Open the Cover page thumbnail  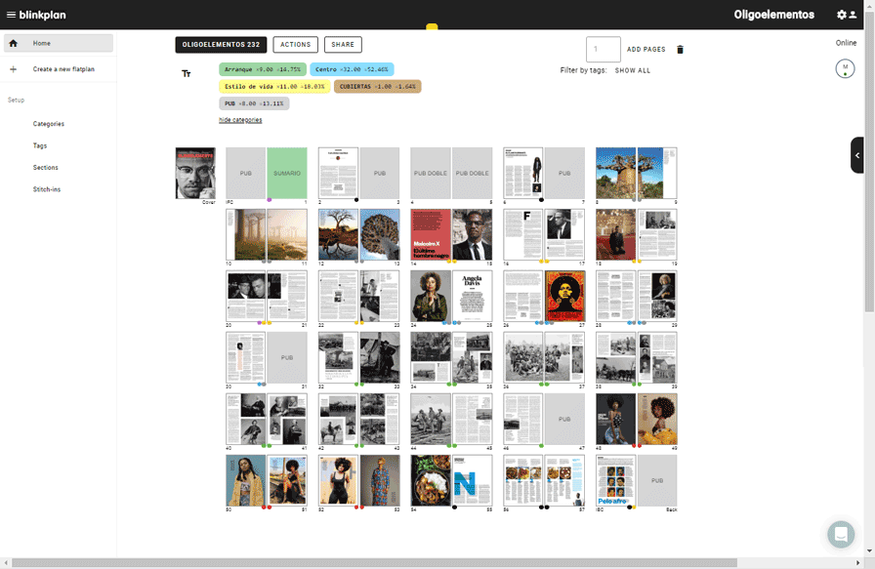click(x=195, y=173)
